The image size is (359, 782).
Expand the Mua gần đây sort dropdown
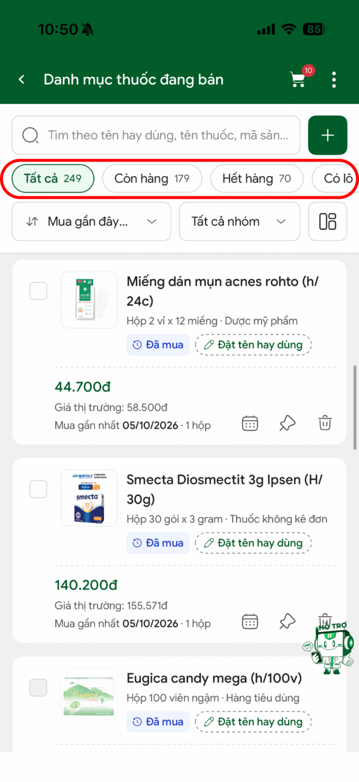click(91, 222)
